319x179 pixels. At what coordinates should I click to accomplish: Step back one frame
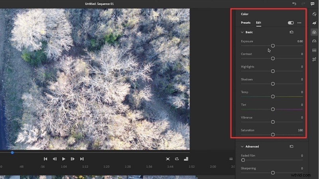[x=55, y=159]
